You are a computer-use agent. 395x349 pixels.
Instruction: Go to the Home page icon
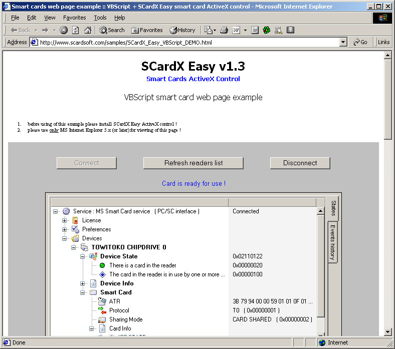[x=87, y=30]
